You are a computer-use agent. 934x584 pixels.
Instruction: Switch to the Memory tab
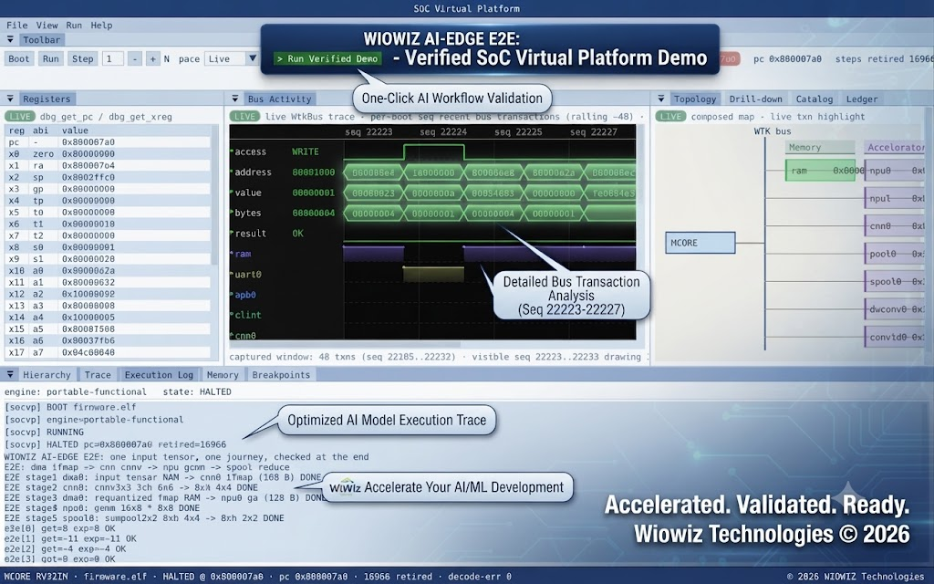(223, 375)
